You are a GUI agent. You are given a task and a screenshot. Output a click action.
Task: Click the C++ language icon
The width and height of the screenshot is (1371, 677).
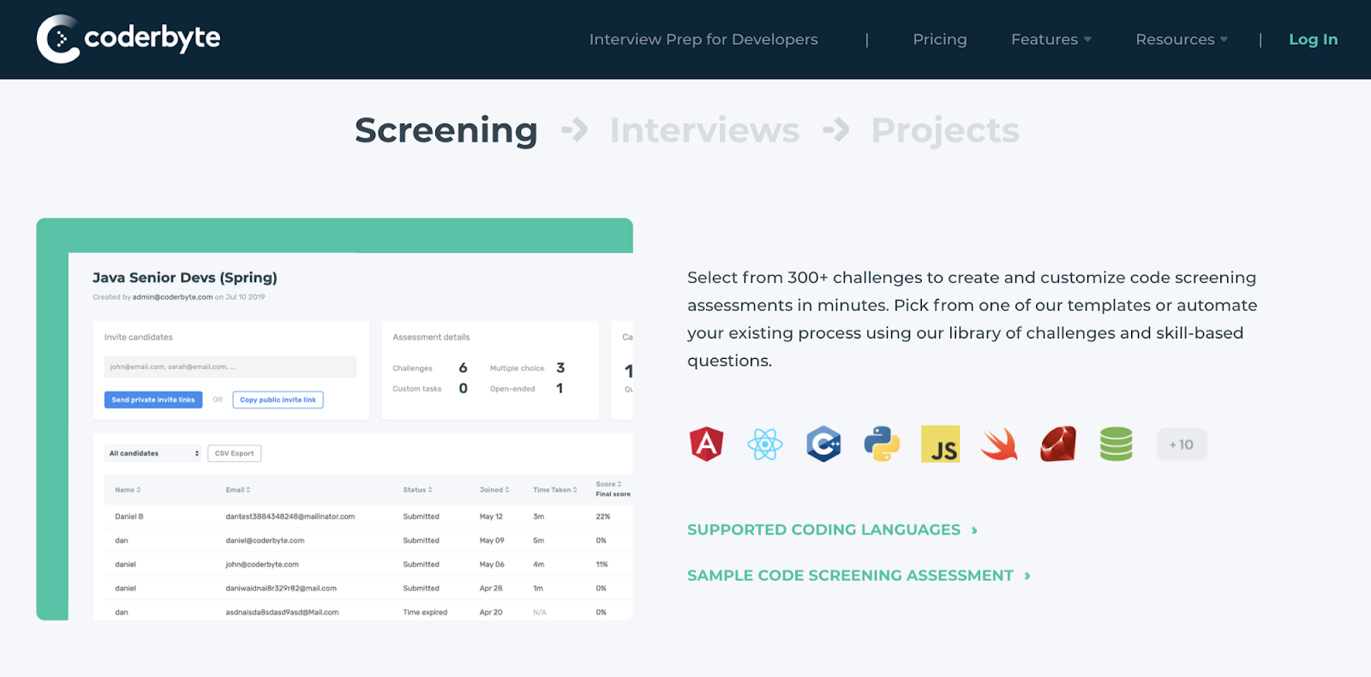(823, 444)
